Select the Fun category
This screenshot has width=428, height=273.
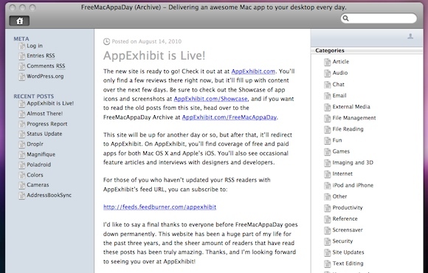pos(337,140)
